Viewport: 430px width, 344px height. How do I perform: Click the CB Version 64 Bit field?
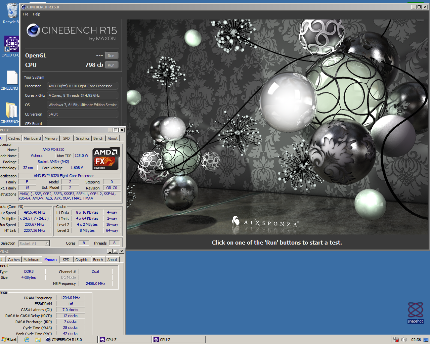point(83,114)
